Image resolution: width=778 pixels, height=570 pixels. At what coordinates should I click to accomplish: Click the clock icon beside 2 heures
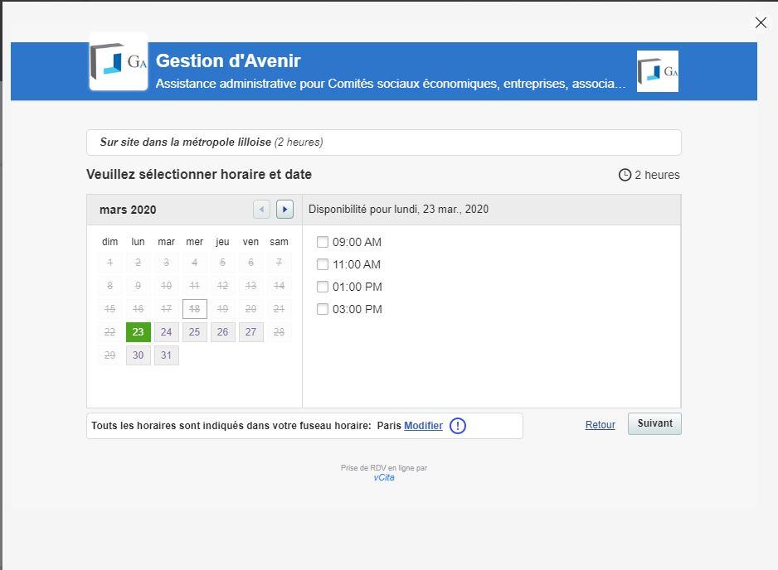click(x=625, y=175)
